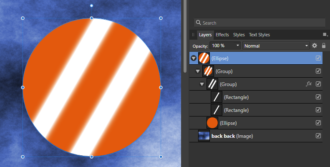Viewport: 330px width, 167px height.
Task: Select the top (Ellipse) layer label
Action: point(220,58)
